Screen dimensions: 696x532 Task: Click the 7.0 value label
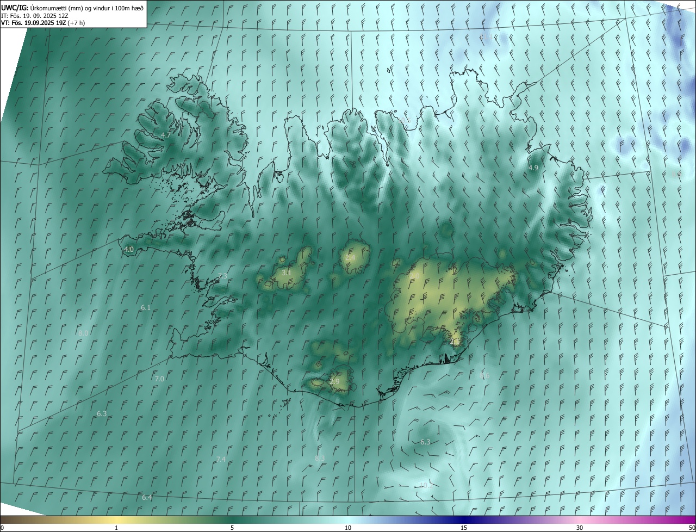(159, 379)
